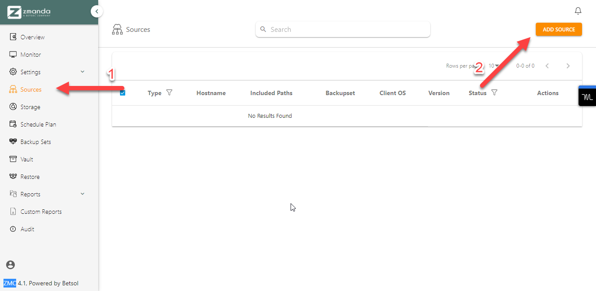Open the notifications bell
The image size is (596, 291).
pos(578,11)
